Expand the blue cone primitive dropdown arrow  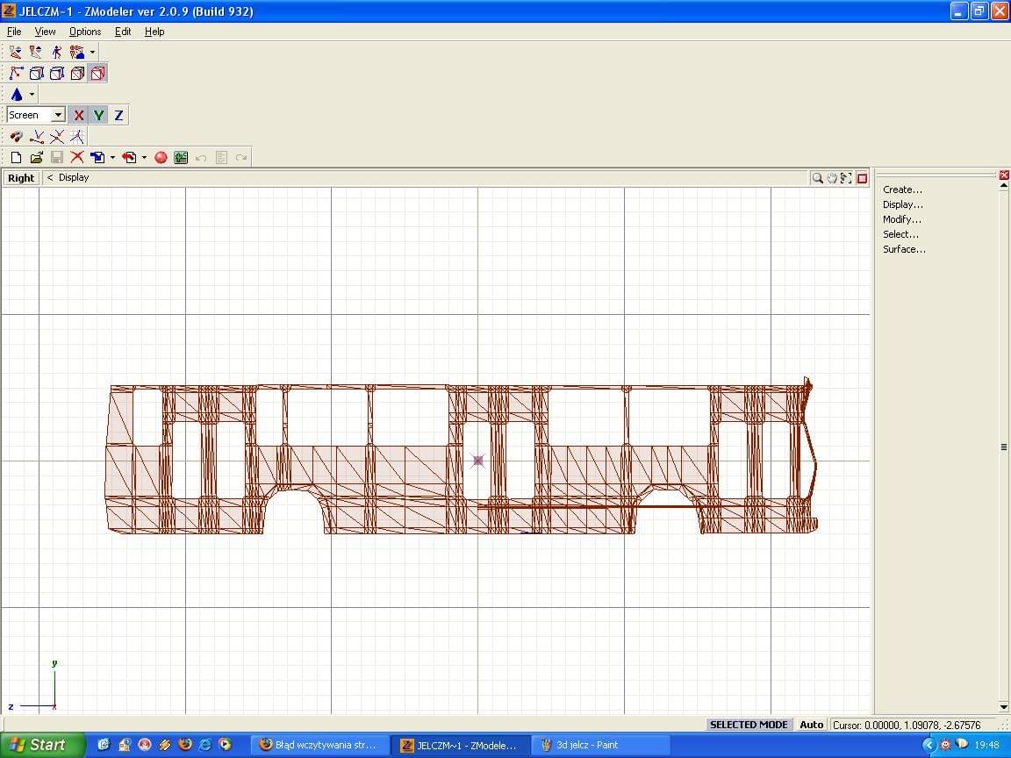(32, 95)
